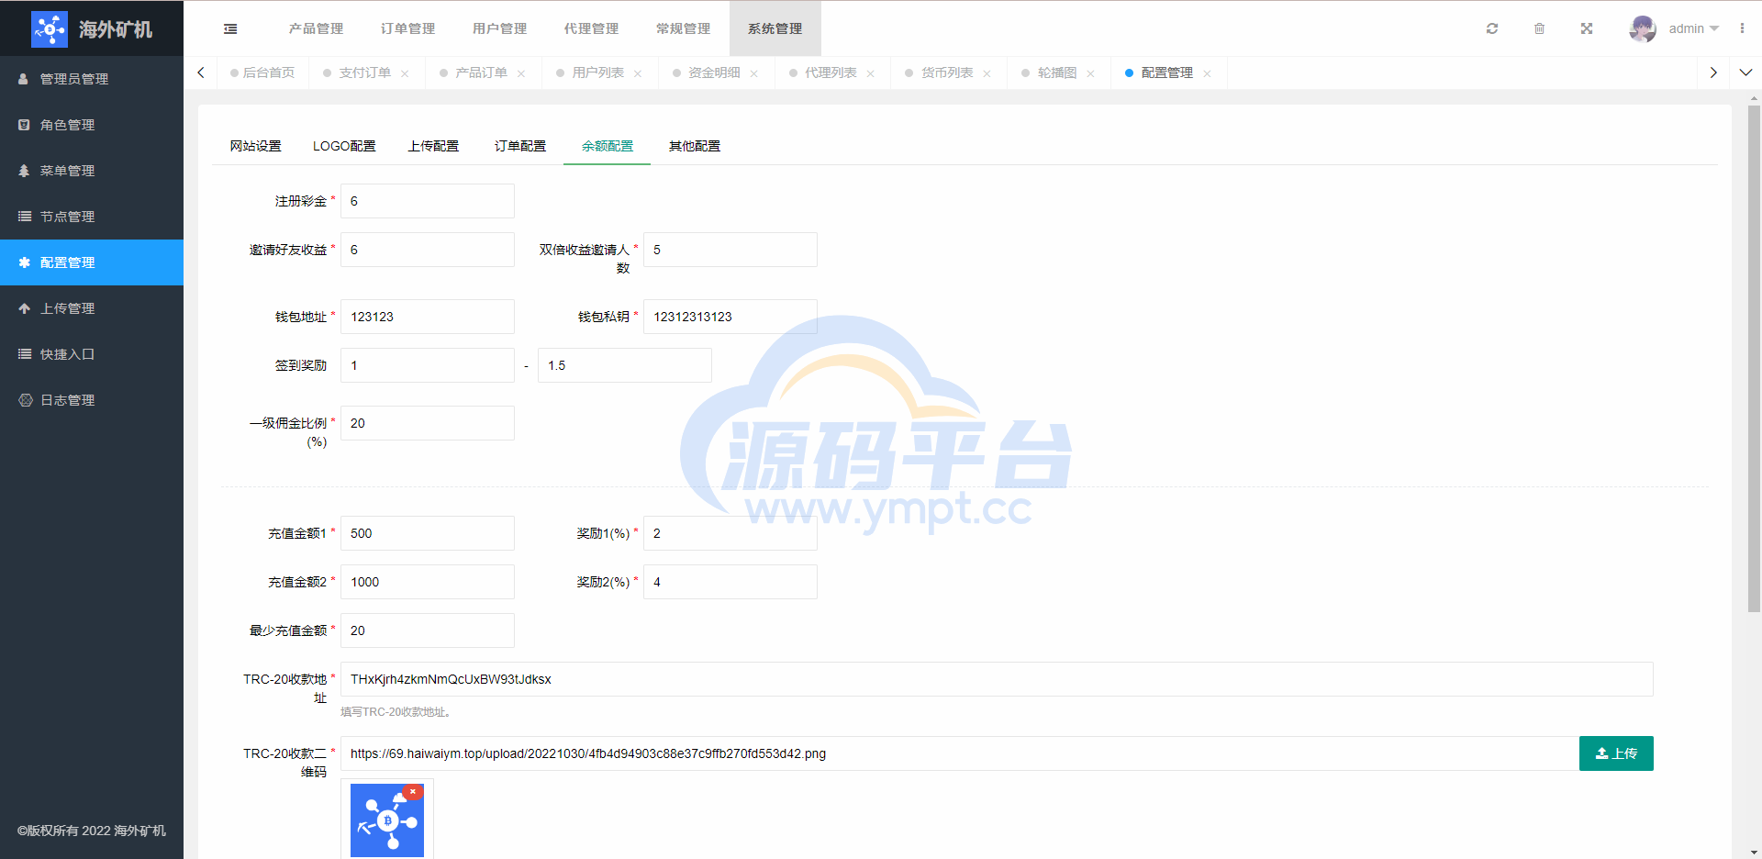
Task: Switch to the LOGO配置 tab
Action: pos(344,146)
